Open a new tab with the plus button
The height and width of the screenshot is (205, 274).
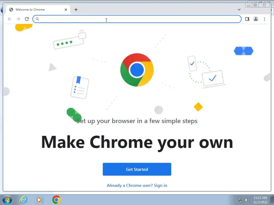click(76, 10)
